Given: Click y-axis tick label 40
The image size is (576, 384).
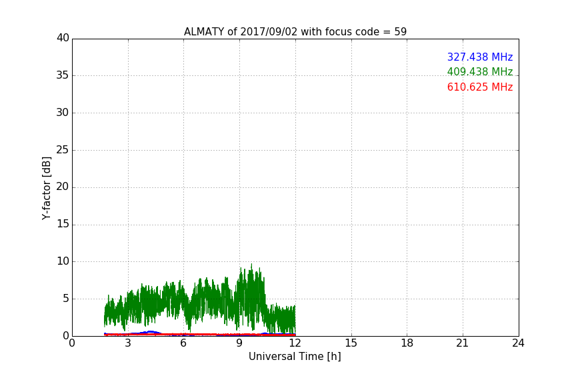Looking at the screenshot, I should (63, 38).
